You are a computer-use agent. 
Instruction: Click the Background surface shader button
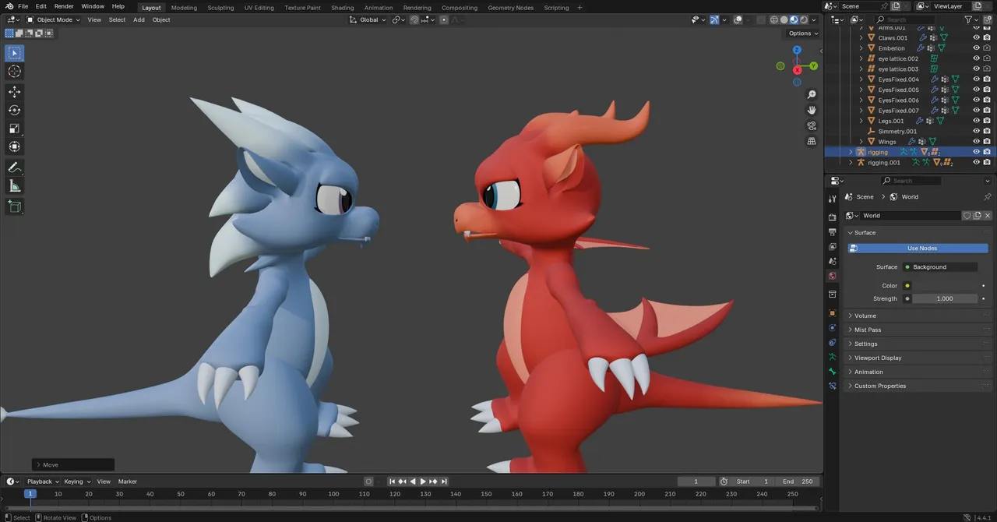(x=939, y=267)
